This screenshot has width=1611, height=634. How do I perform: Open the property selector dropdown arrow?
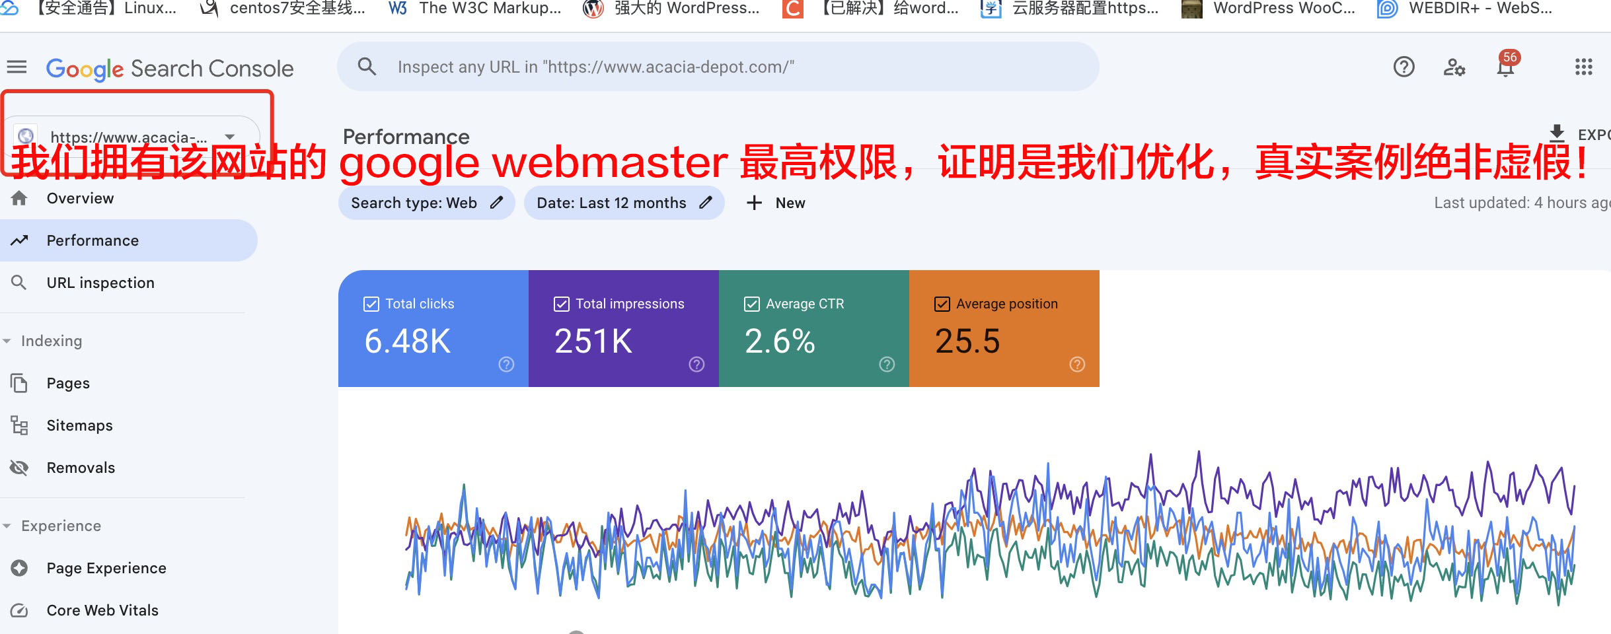click(230, 137)
